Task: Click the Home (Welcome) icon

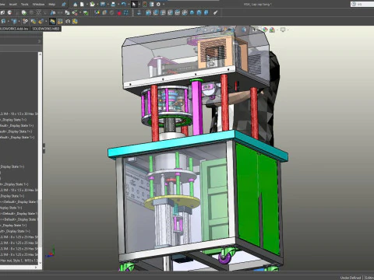Action: click(76, 5)
